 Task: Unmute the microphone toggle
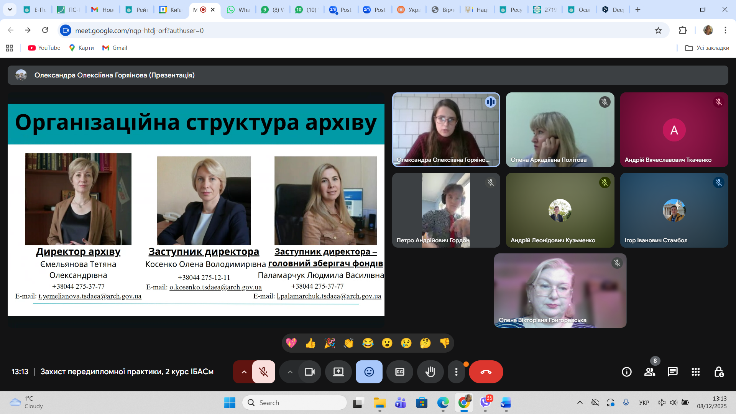pos(263,372)
